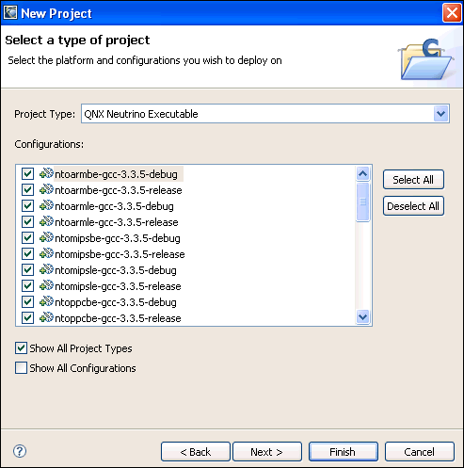Click the New Project title bar icon
This screenshot has width=464, height=468.
point(10,13)
